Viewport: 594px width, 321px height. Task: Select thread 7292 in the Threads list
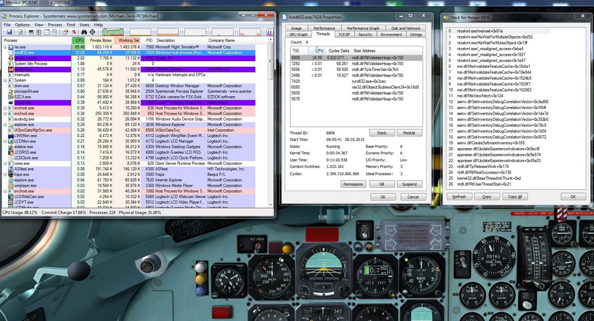pos(356,64)
